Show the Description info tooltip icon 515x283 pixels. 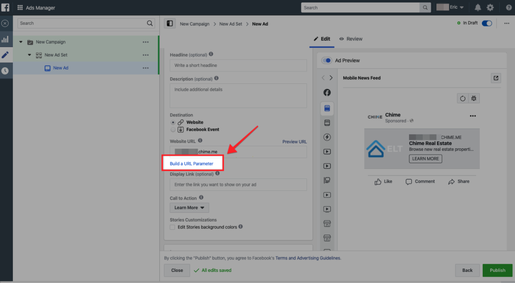217,78
